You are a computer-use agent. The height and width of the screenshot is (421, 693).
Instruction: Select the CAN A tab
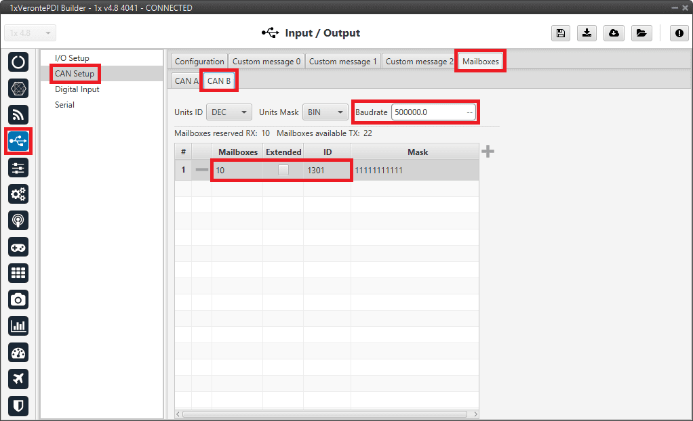tap(186, 81)
